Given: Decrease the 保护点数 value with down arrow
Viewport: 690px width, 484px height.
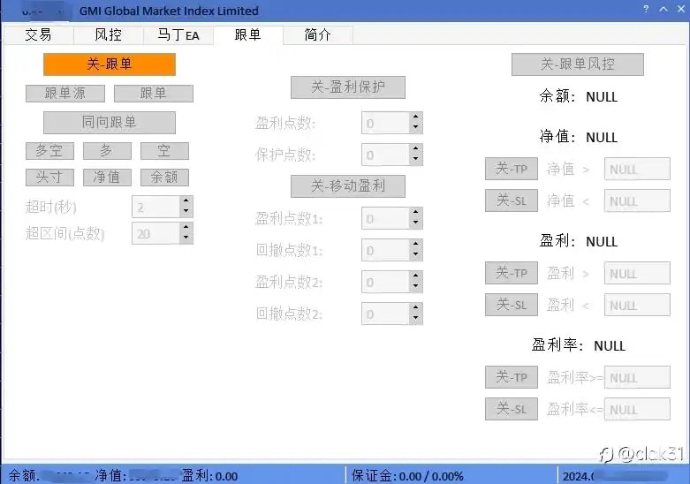Looking at the screenshot, I should (416, 159).
